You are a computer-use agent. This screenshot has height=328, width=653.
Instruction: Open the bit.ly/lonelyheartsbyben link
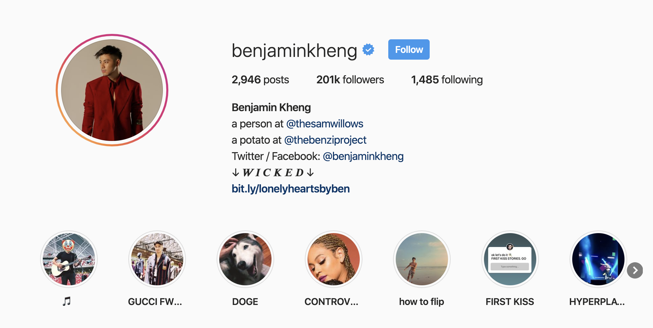coord(291,189)
